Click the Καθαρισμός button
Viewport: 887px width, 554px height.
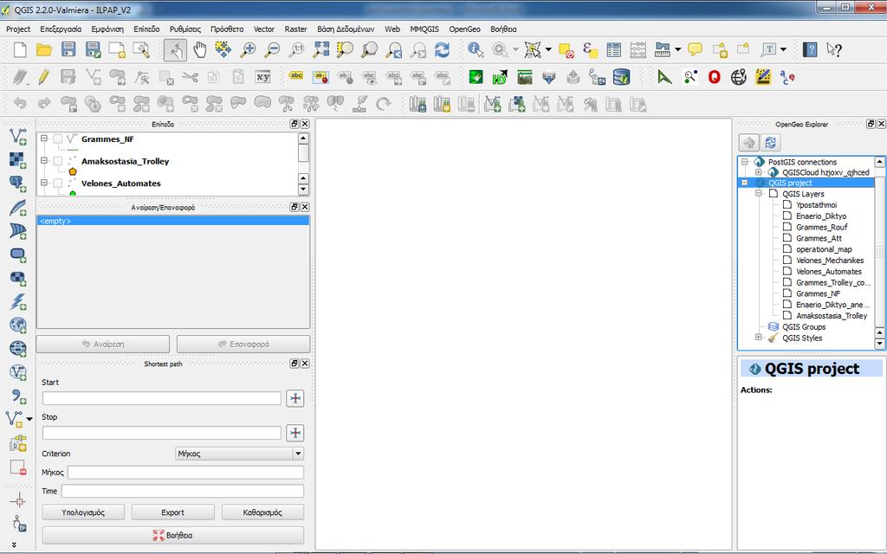[x=262, y=512]
